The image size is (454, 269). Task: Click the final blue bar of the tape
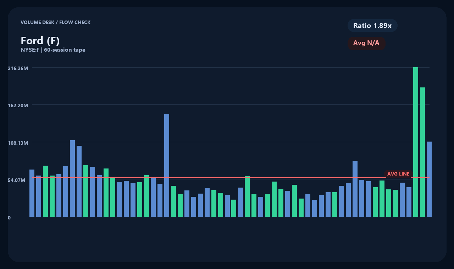(429, 179)
